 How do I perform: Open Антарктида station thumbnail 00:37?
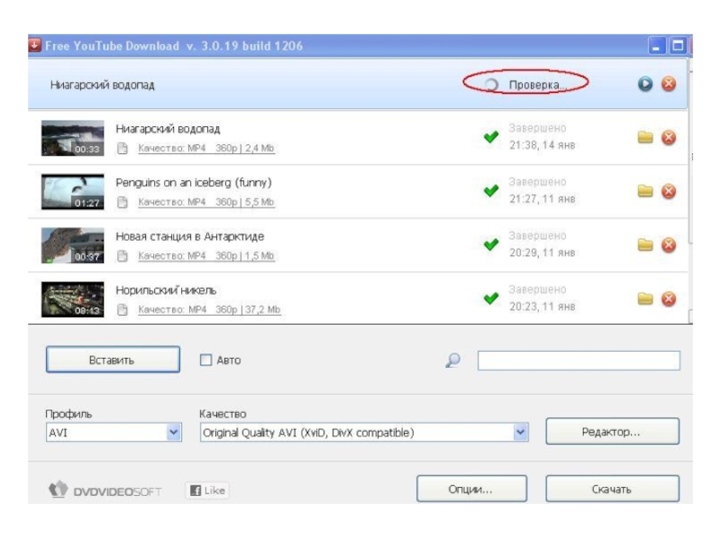point(73,245)
